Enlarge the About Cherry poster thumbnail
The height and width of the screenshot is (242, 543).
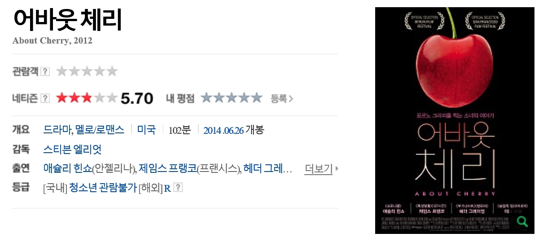455,120
